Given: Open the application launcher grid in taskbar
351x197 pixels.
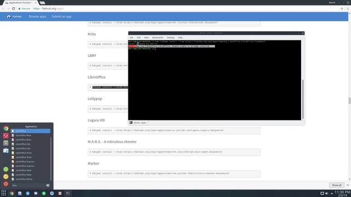Looking at the screenshot, I should click(x=4, y=193).
